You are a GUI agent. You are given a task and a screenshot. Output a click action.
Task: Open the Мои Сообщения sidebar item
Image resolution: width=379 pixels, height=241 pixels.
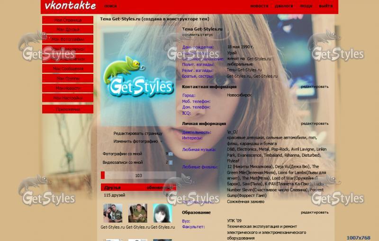(x=68, y=69)
